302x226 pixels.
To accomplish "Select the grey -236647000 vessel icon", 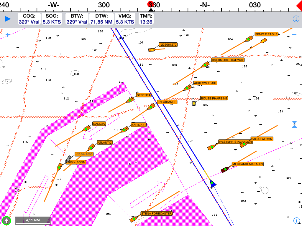I will click(x=69, y=159).
